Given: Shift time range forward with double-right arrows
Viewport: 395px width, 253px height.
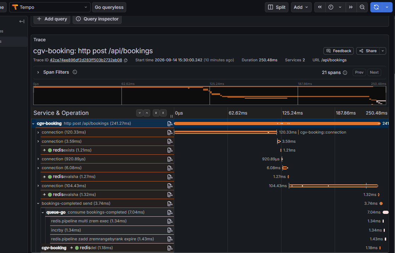Looking at the screenshot, I should tap(351, 7).
